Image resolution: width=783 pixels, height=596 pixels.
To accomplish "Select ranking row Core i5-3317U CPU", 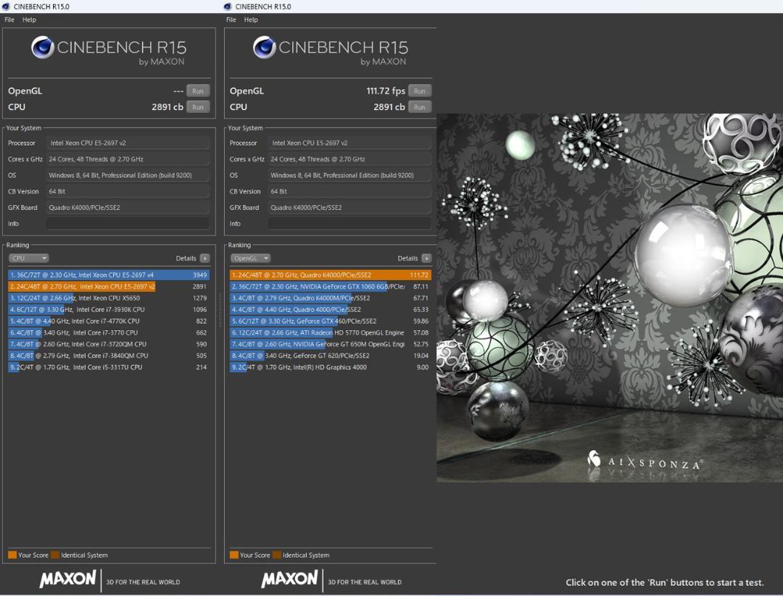I will tap(108, 366).
